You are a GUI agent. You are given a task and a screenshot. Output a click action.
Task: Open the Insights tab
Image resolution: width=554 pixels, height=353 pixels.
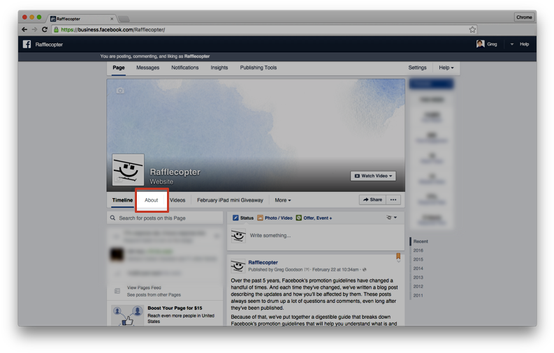pyautogui.click(x=219, y=68)
